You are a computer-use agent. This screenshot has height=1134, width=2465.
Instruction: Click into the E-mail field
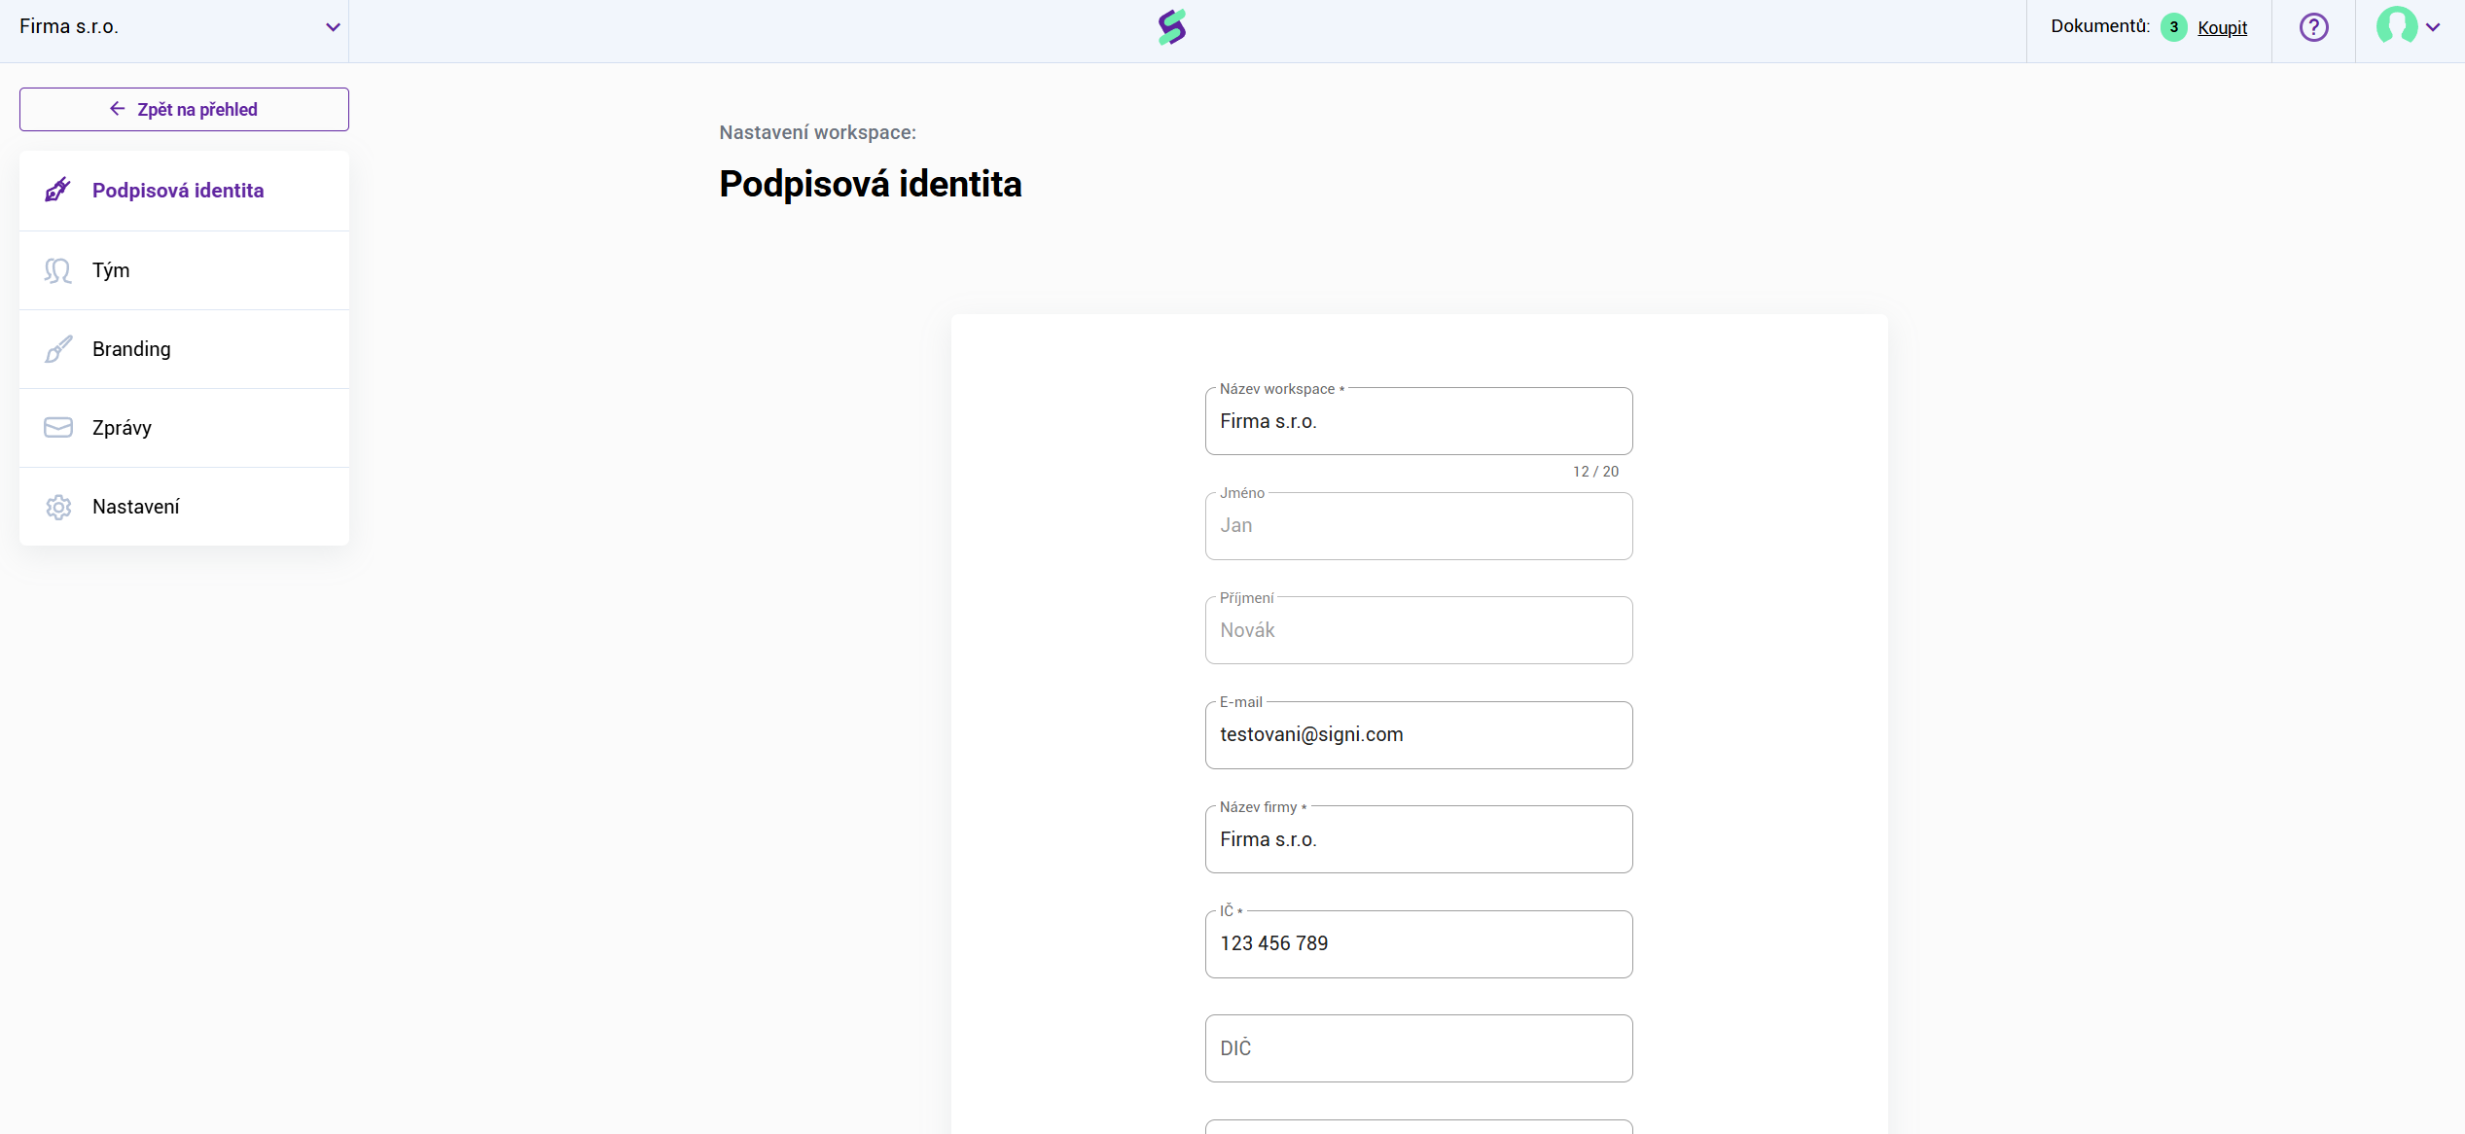(1418, 735)
